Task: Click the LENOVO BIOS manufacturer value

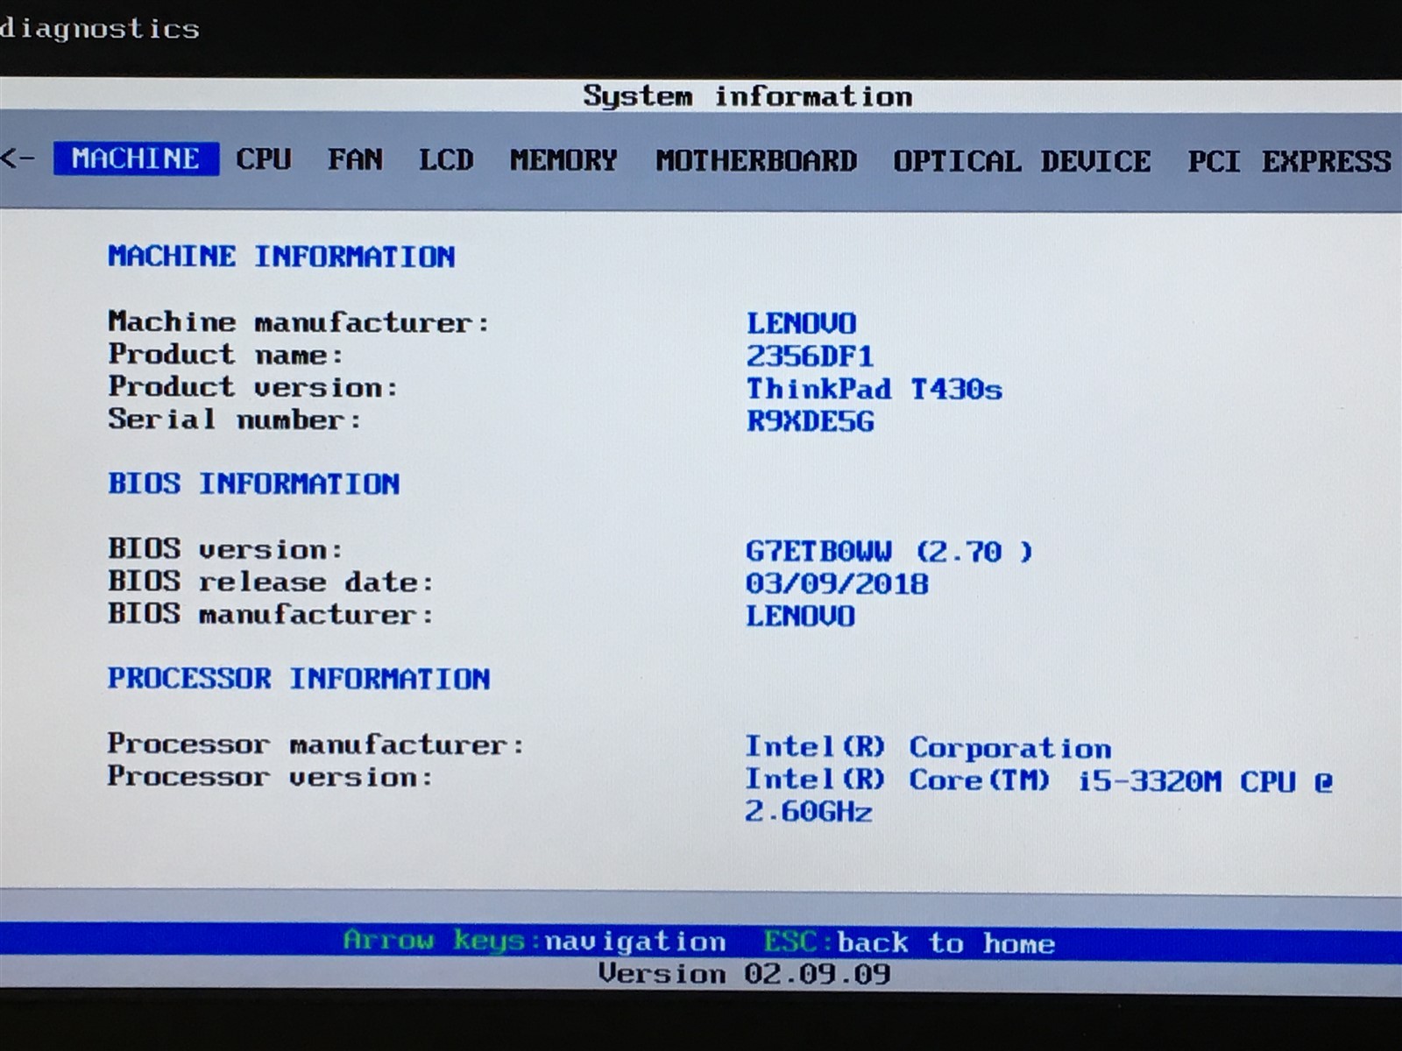Action: coord(800,617)
